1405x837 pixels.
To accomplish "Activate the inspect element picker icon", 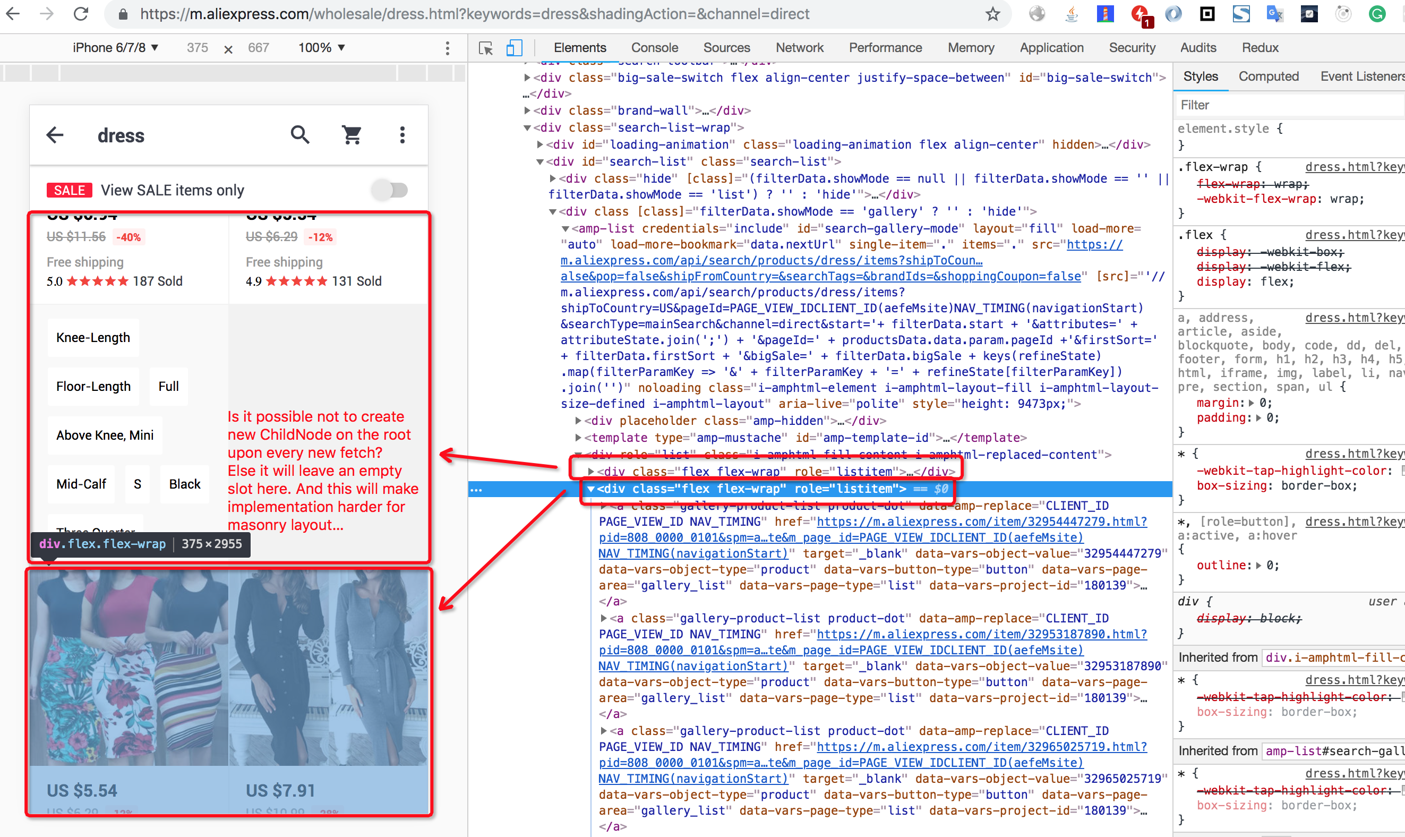I will pos(485,48).
